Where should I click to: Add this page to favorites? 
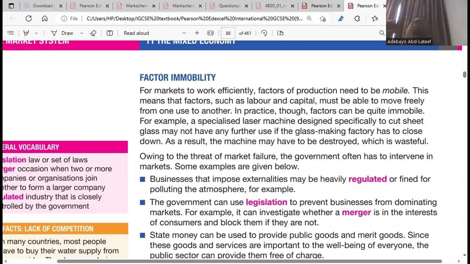click(323, 19)
